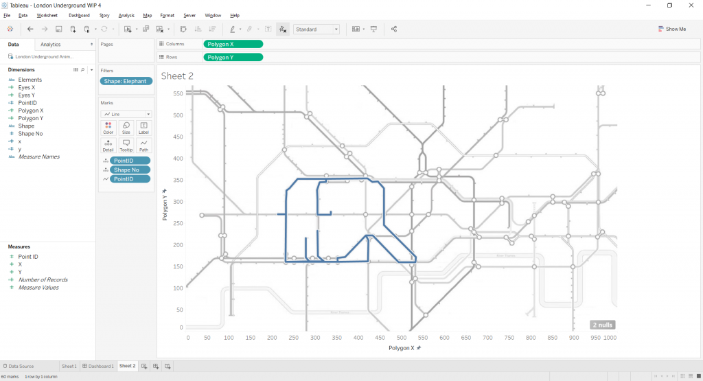Click the Sheet 2 title text
Image resolution: width=703 pixels, height=381 pixels.
(x=177, y=76)
